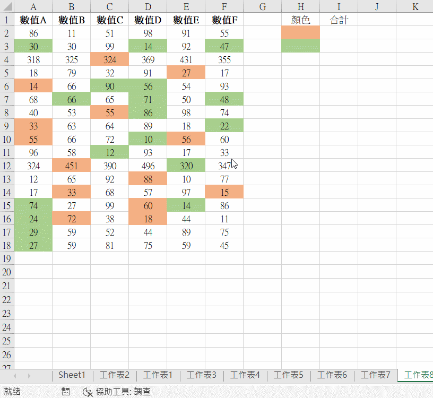Viewport: 433px width, 398px height.
Task: Click the 顏色 header cell
Action: pos(300,20)
